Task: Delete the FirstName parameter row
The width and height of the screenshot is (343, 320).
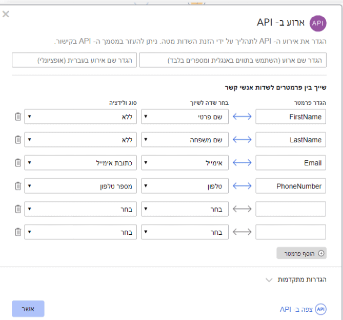Action: tap(18, 117)
